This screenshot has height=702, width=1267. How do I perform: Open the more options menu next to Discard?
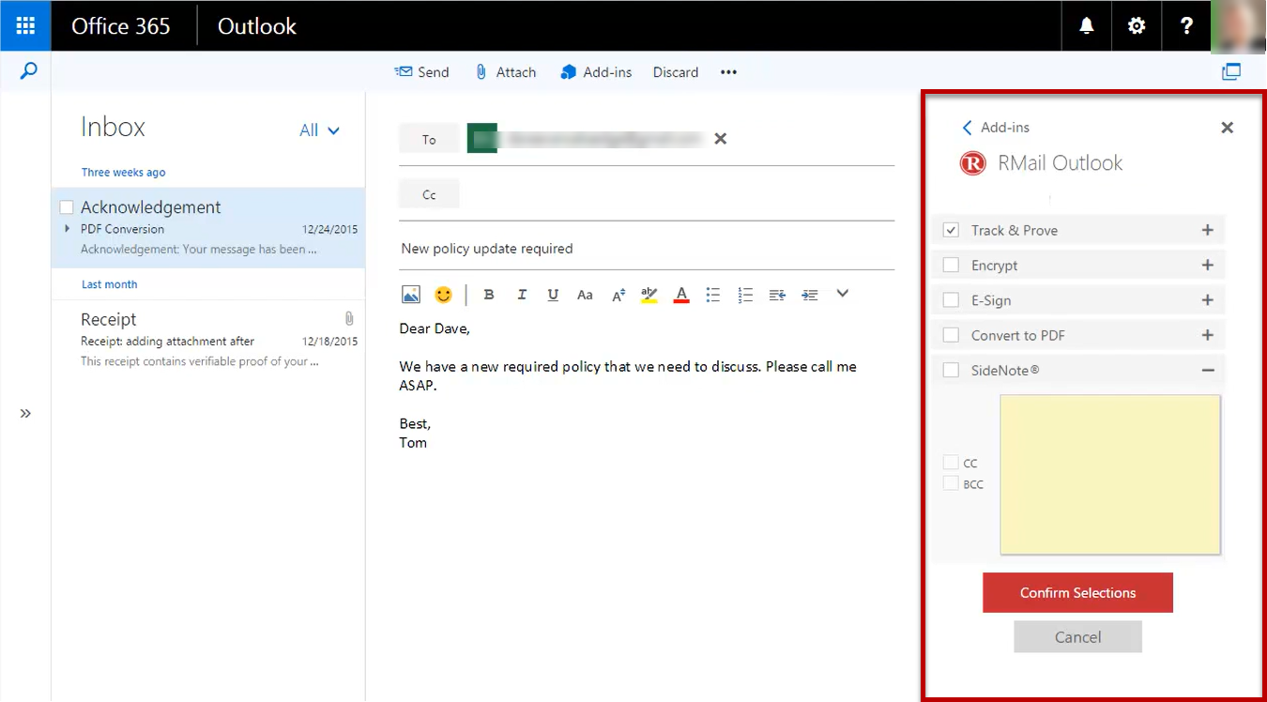tap(728, 71)
